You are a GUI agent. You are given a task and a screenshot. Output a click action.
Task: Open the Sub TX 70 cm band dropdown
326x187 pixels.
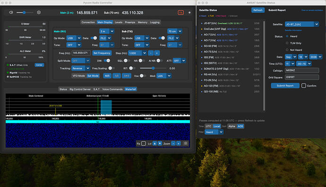click(175, 31)
